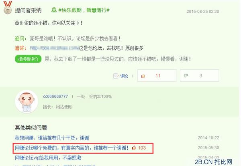Image resolution: width=241 pixels, height=166 pixels.
Task: Click the blurred forum link after 追答
Action: point(54,48)
